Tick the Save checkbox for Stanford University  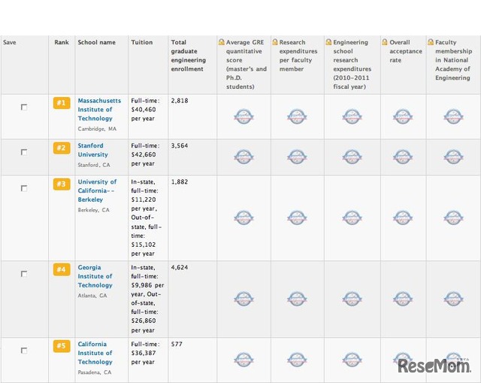tap(24, 152)
